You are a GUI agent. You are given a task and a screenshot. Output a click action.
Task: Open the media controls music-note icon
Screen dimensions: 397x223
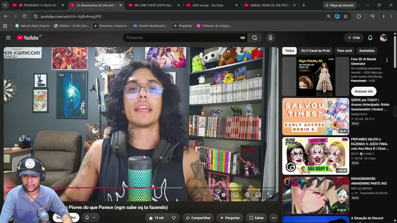point(372,16)
